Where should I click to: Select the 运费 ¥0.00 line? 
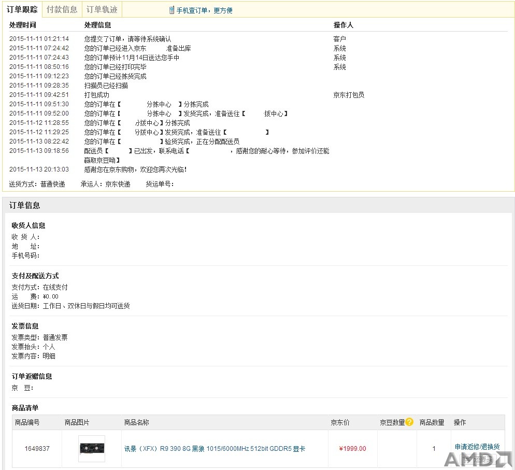coord(35,296)
